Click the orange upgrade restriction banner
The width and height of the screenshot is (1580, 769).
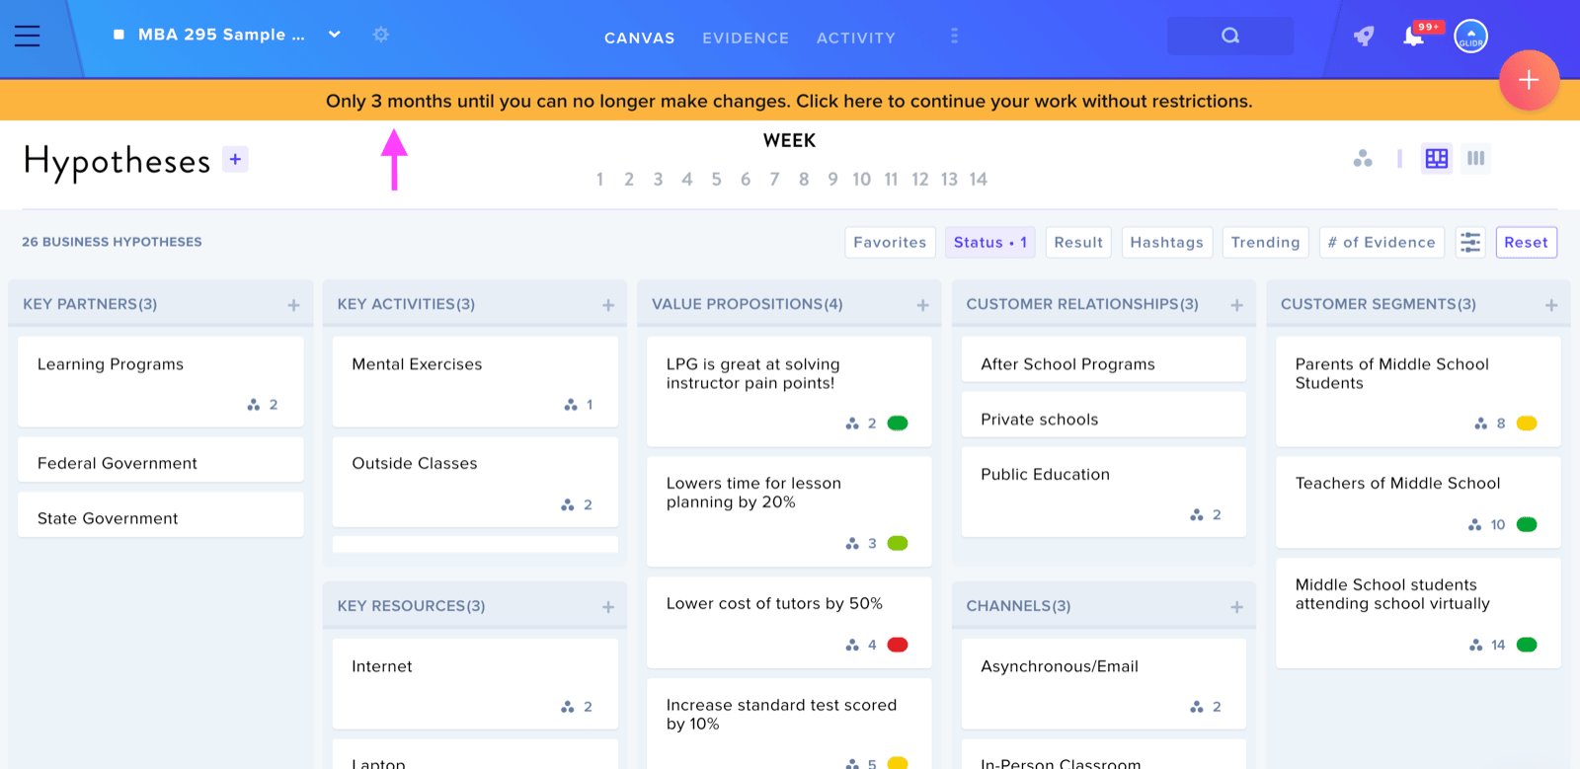coord(789,101)
